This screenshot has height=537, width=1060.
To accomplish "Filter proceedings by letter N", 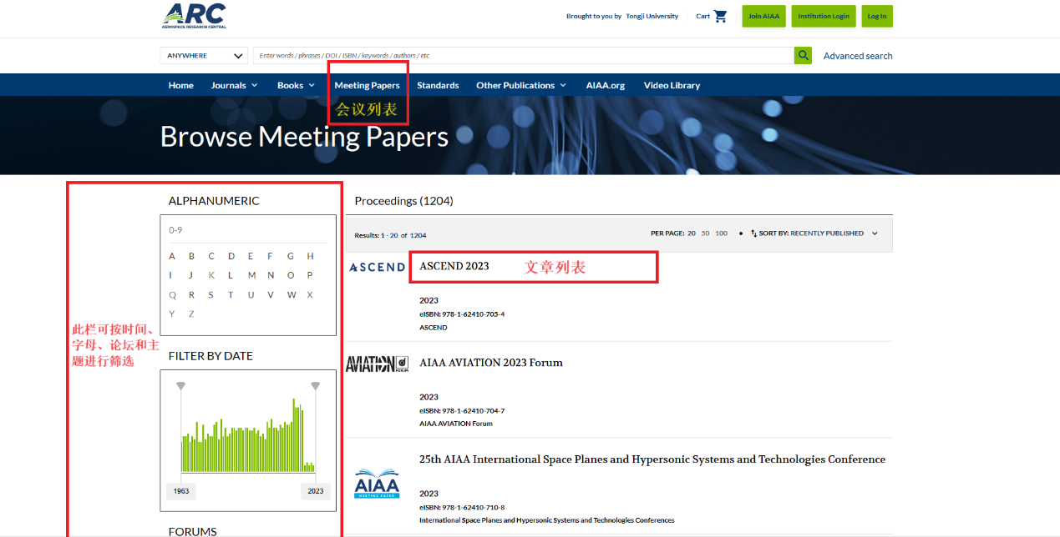I will tap(271, 275).
